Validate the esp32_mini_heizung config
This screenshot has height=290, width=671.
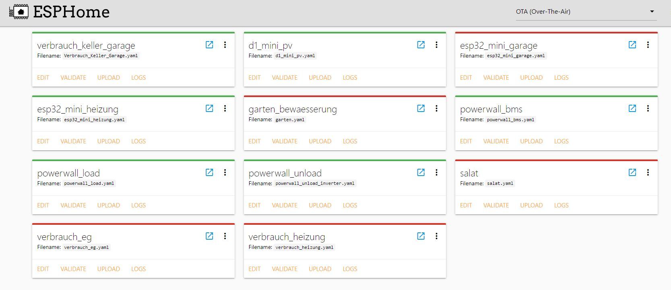pos(73,141)
